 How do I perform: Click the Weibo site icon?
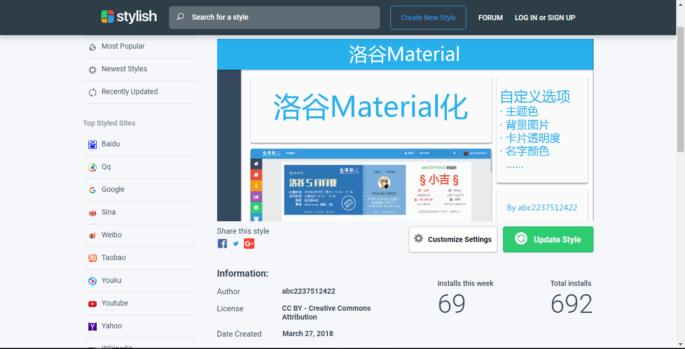pos(93,236)
